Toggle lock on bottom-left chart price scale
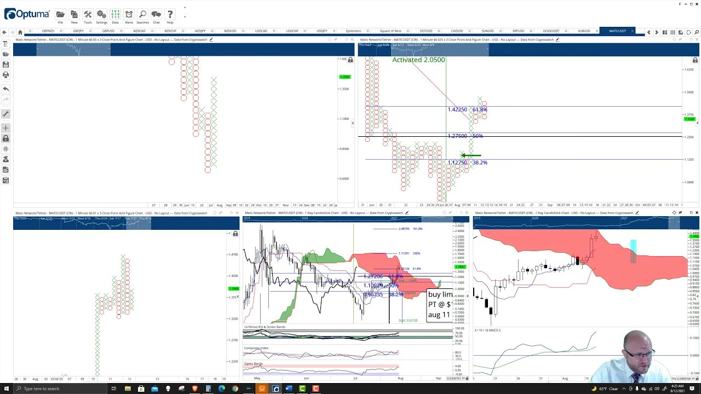 pos(235,234)
